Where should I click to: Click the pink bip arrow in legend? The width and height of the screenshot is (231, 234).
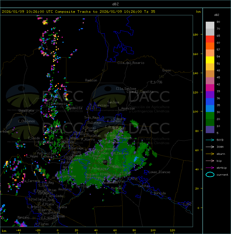210,161
